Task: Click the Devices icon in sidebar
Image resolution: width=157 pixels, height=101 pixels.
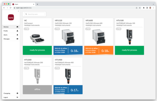Action: pos(17,27)
